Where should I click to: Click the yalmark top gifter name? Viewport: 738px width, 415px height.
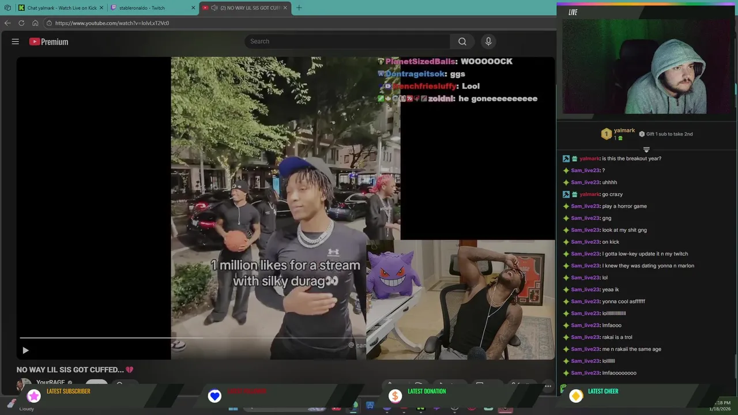click(624, 131)
